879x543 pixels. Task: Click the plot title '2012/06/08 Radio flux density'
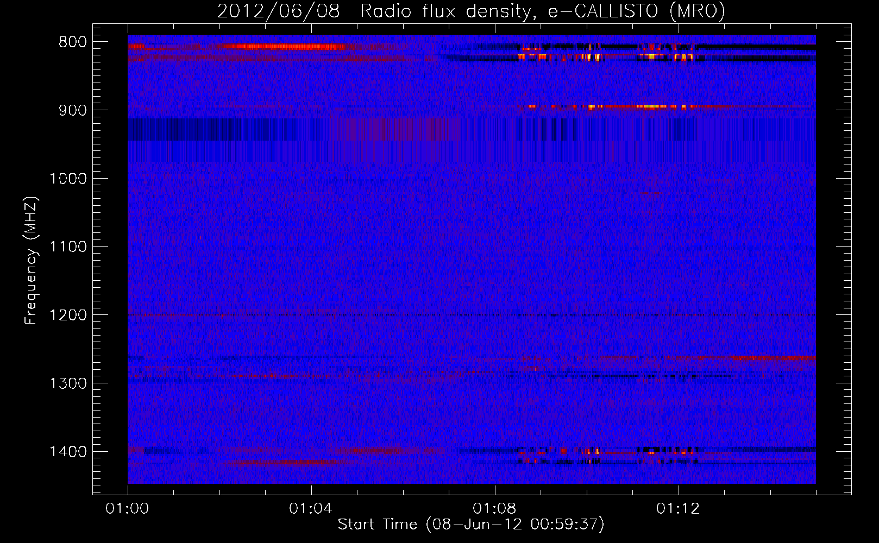[472, 11]
